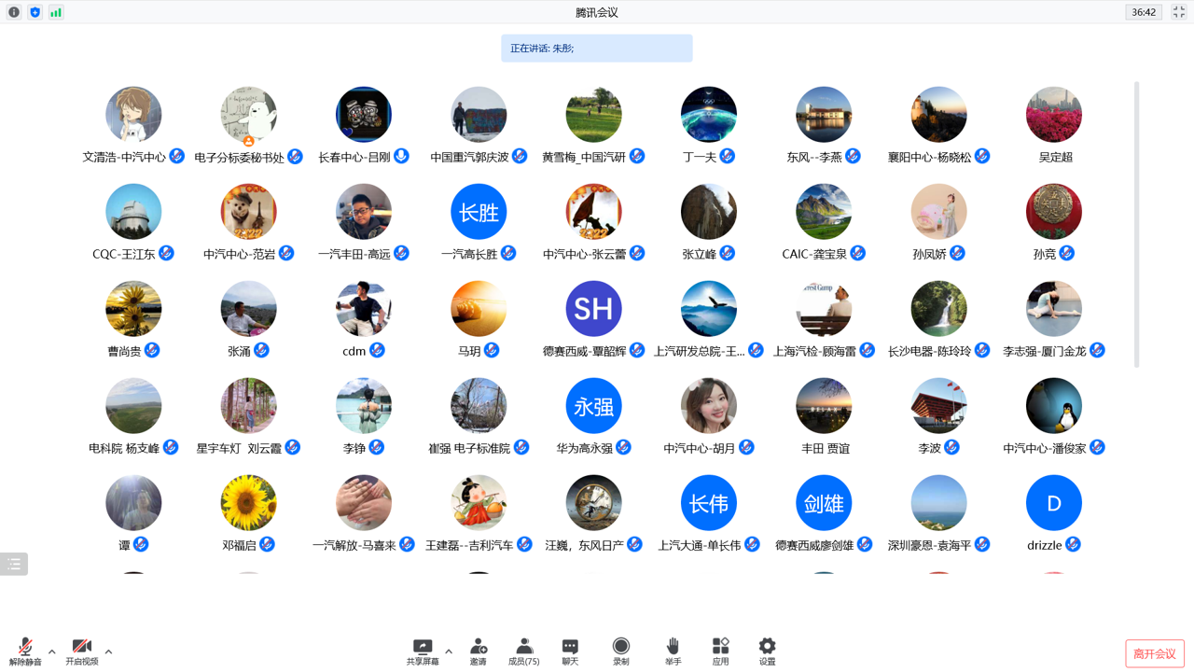This screenshot has height=672, width=1194.
Task: Click the participant grid vertical scrollbar
Action: (x=1136, y=224)
